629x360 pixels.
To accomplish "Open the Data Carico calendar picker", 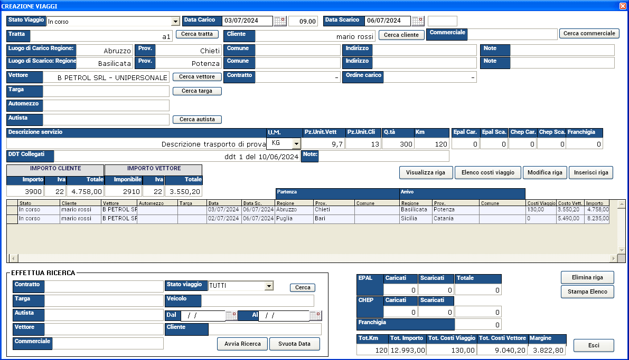I will pos(280,21).
